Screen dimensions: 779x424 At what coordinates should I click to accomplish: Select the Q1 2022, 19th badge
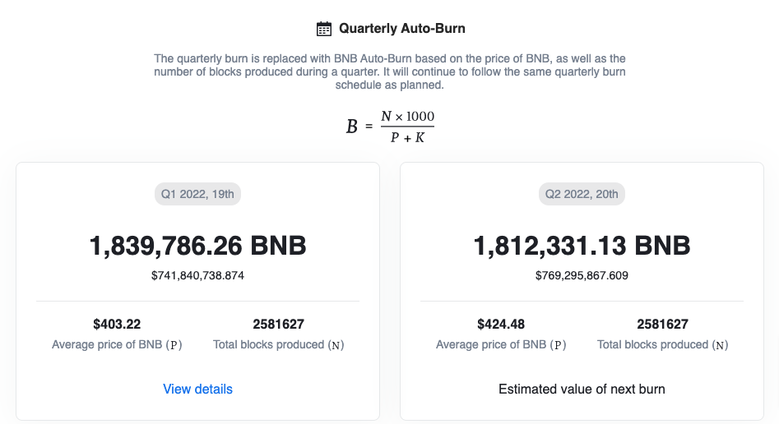(x=197, y=194)
